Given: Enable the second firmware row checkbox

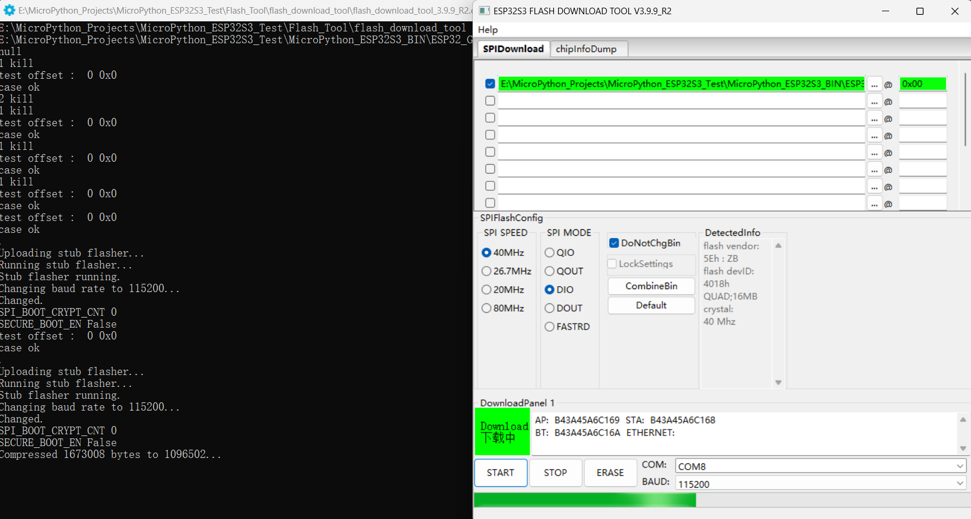Looking at the screenshot, I should coord(490,101).
